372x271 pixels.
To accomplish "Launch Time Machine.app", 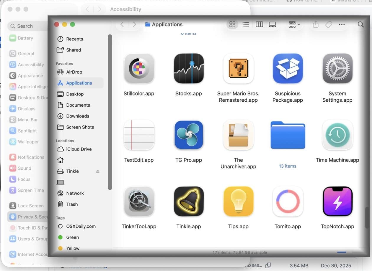I will pos(337,135).
